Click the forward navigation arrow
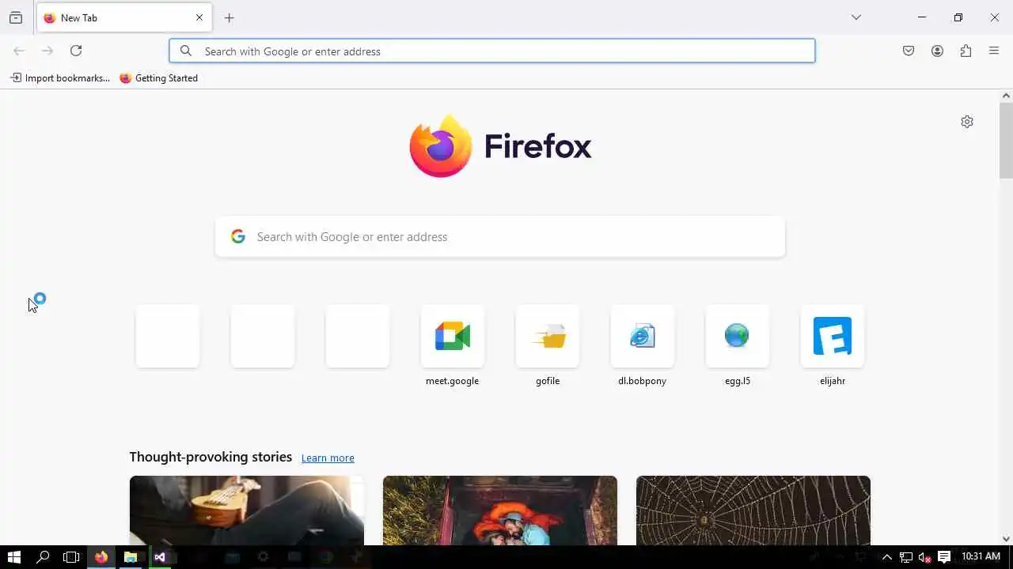This screenshot has width=1013, height=569. 47,51
